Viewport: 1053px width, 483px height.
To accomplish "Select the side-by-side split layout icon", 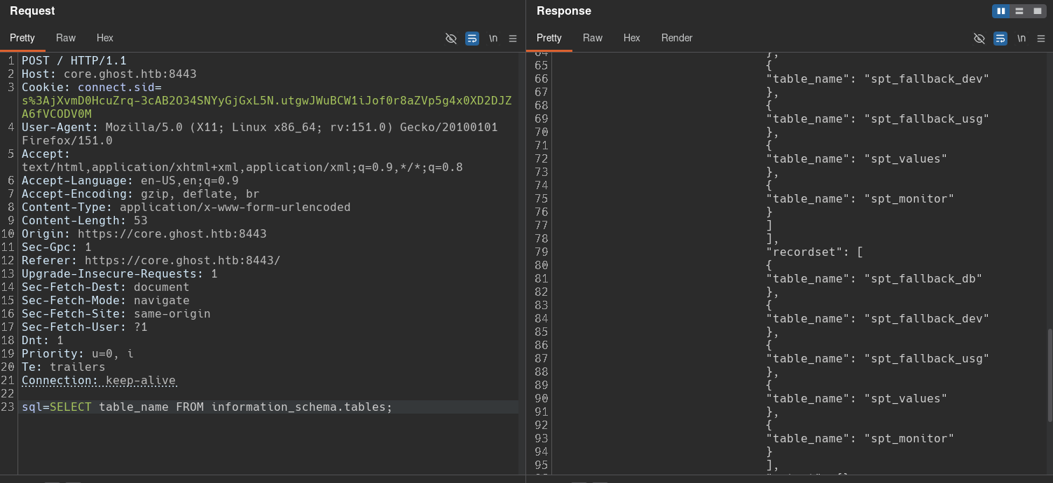I will point(1001,11).
